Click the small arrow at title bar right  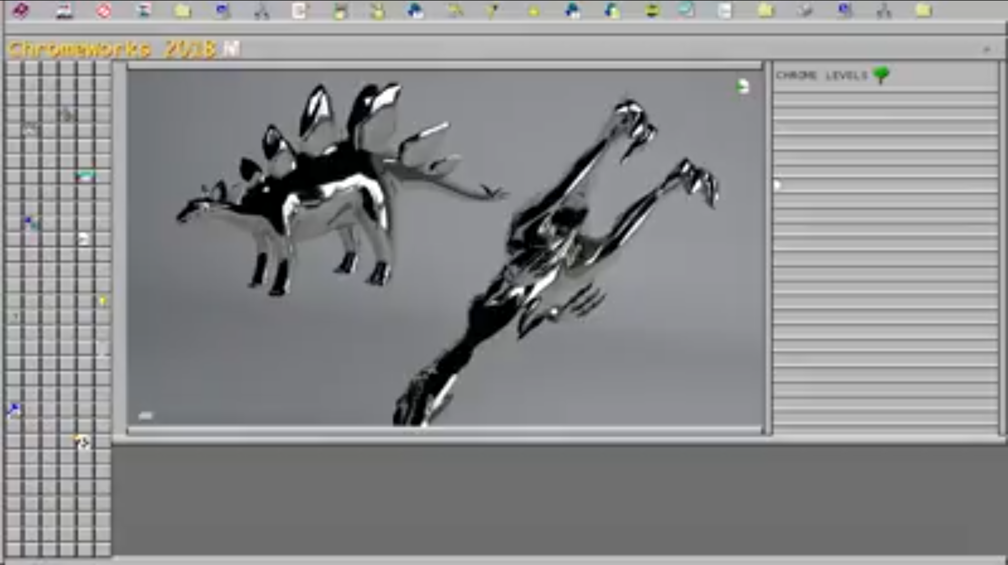click(x=986, y=49)
